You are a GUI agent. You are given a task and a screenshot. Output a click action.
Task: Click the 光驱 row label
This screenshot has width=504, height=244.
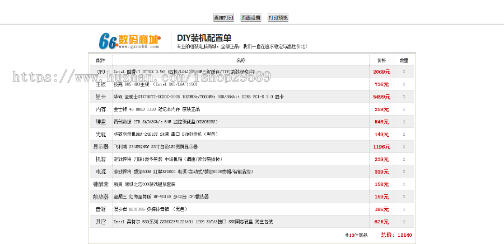tap(101, 135)
